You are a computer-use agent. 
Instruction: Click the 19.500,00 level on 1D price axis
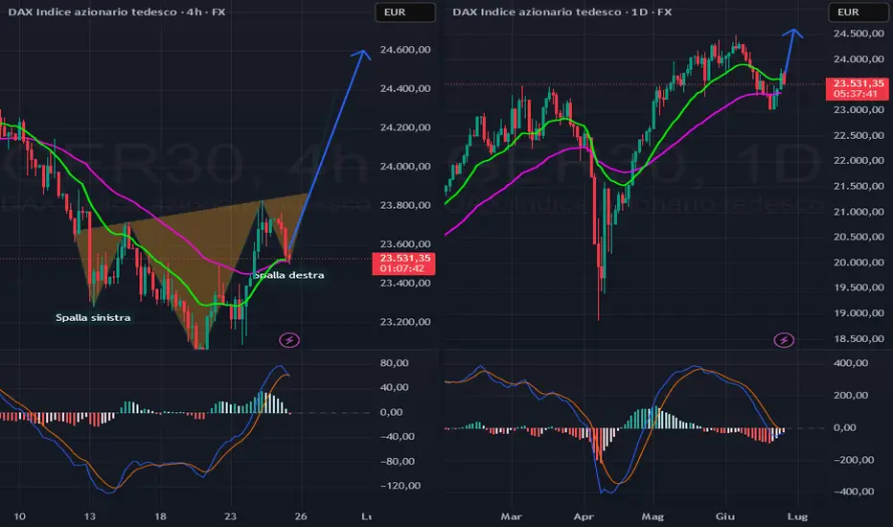pos(859,287)
